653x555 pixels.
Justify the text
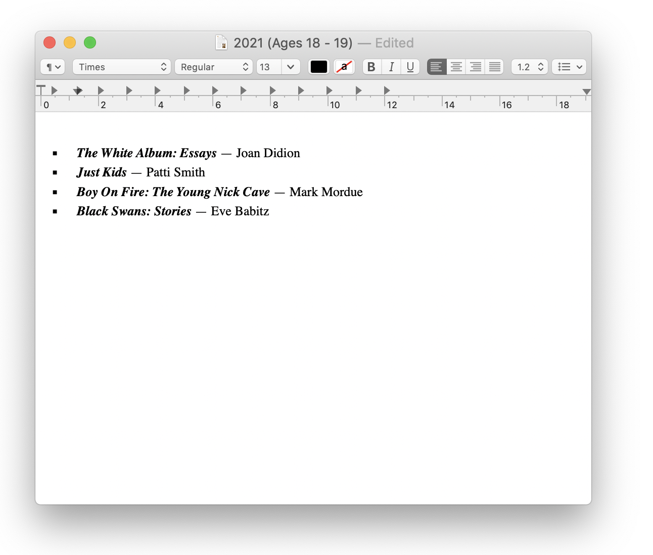[494, 67]
